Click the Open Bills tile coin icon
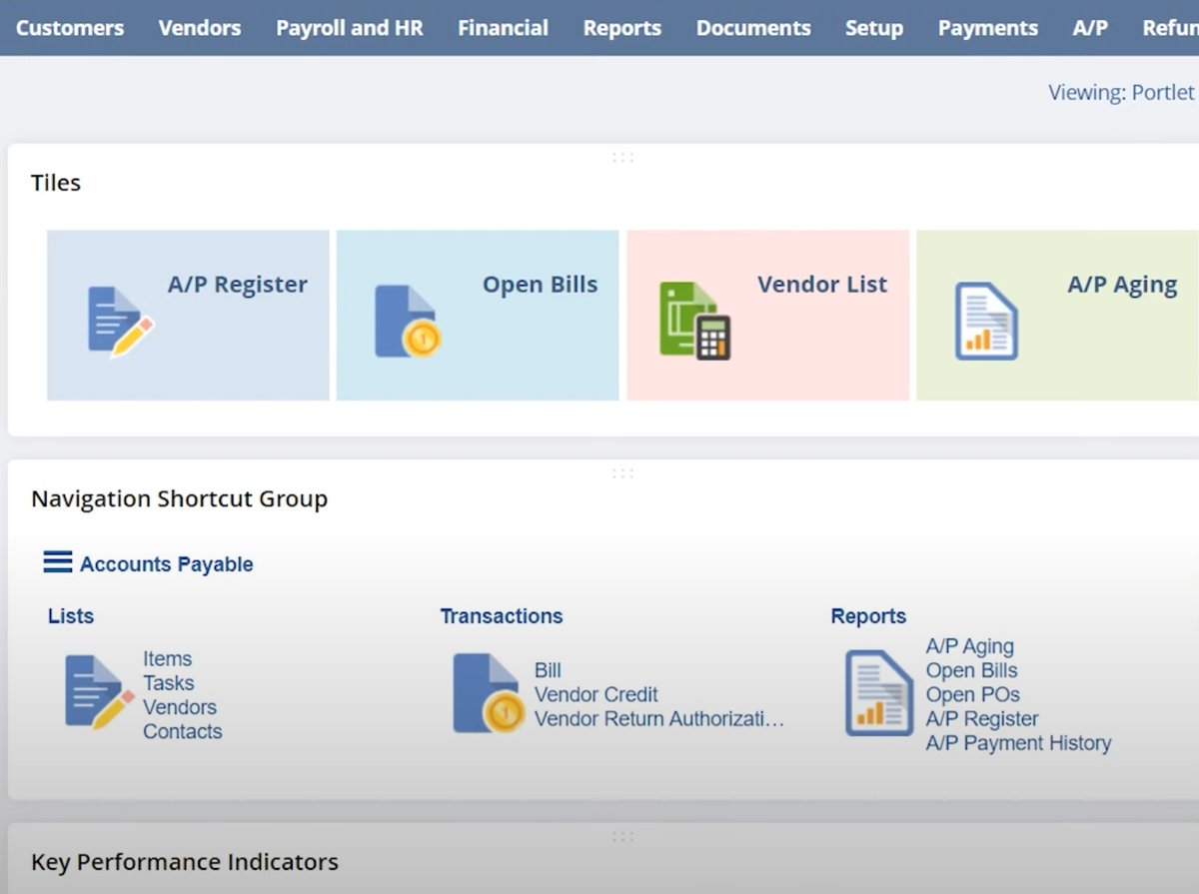The height and width of the screenshot is (894, 1199). 408,322
